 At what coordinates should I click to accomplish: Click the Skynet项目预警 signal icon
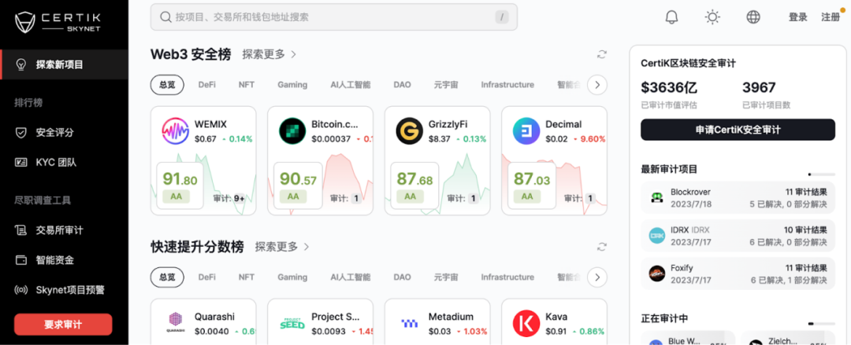[20, 290]
